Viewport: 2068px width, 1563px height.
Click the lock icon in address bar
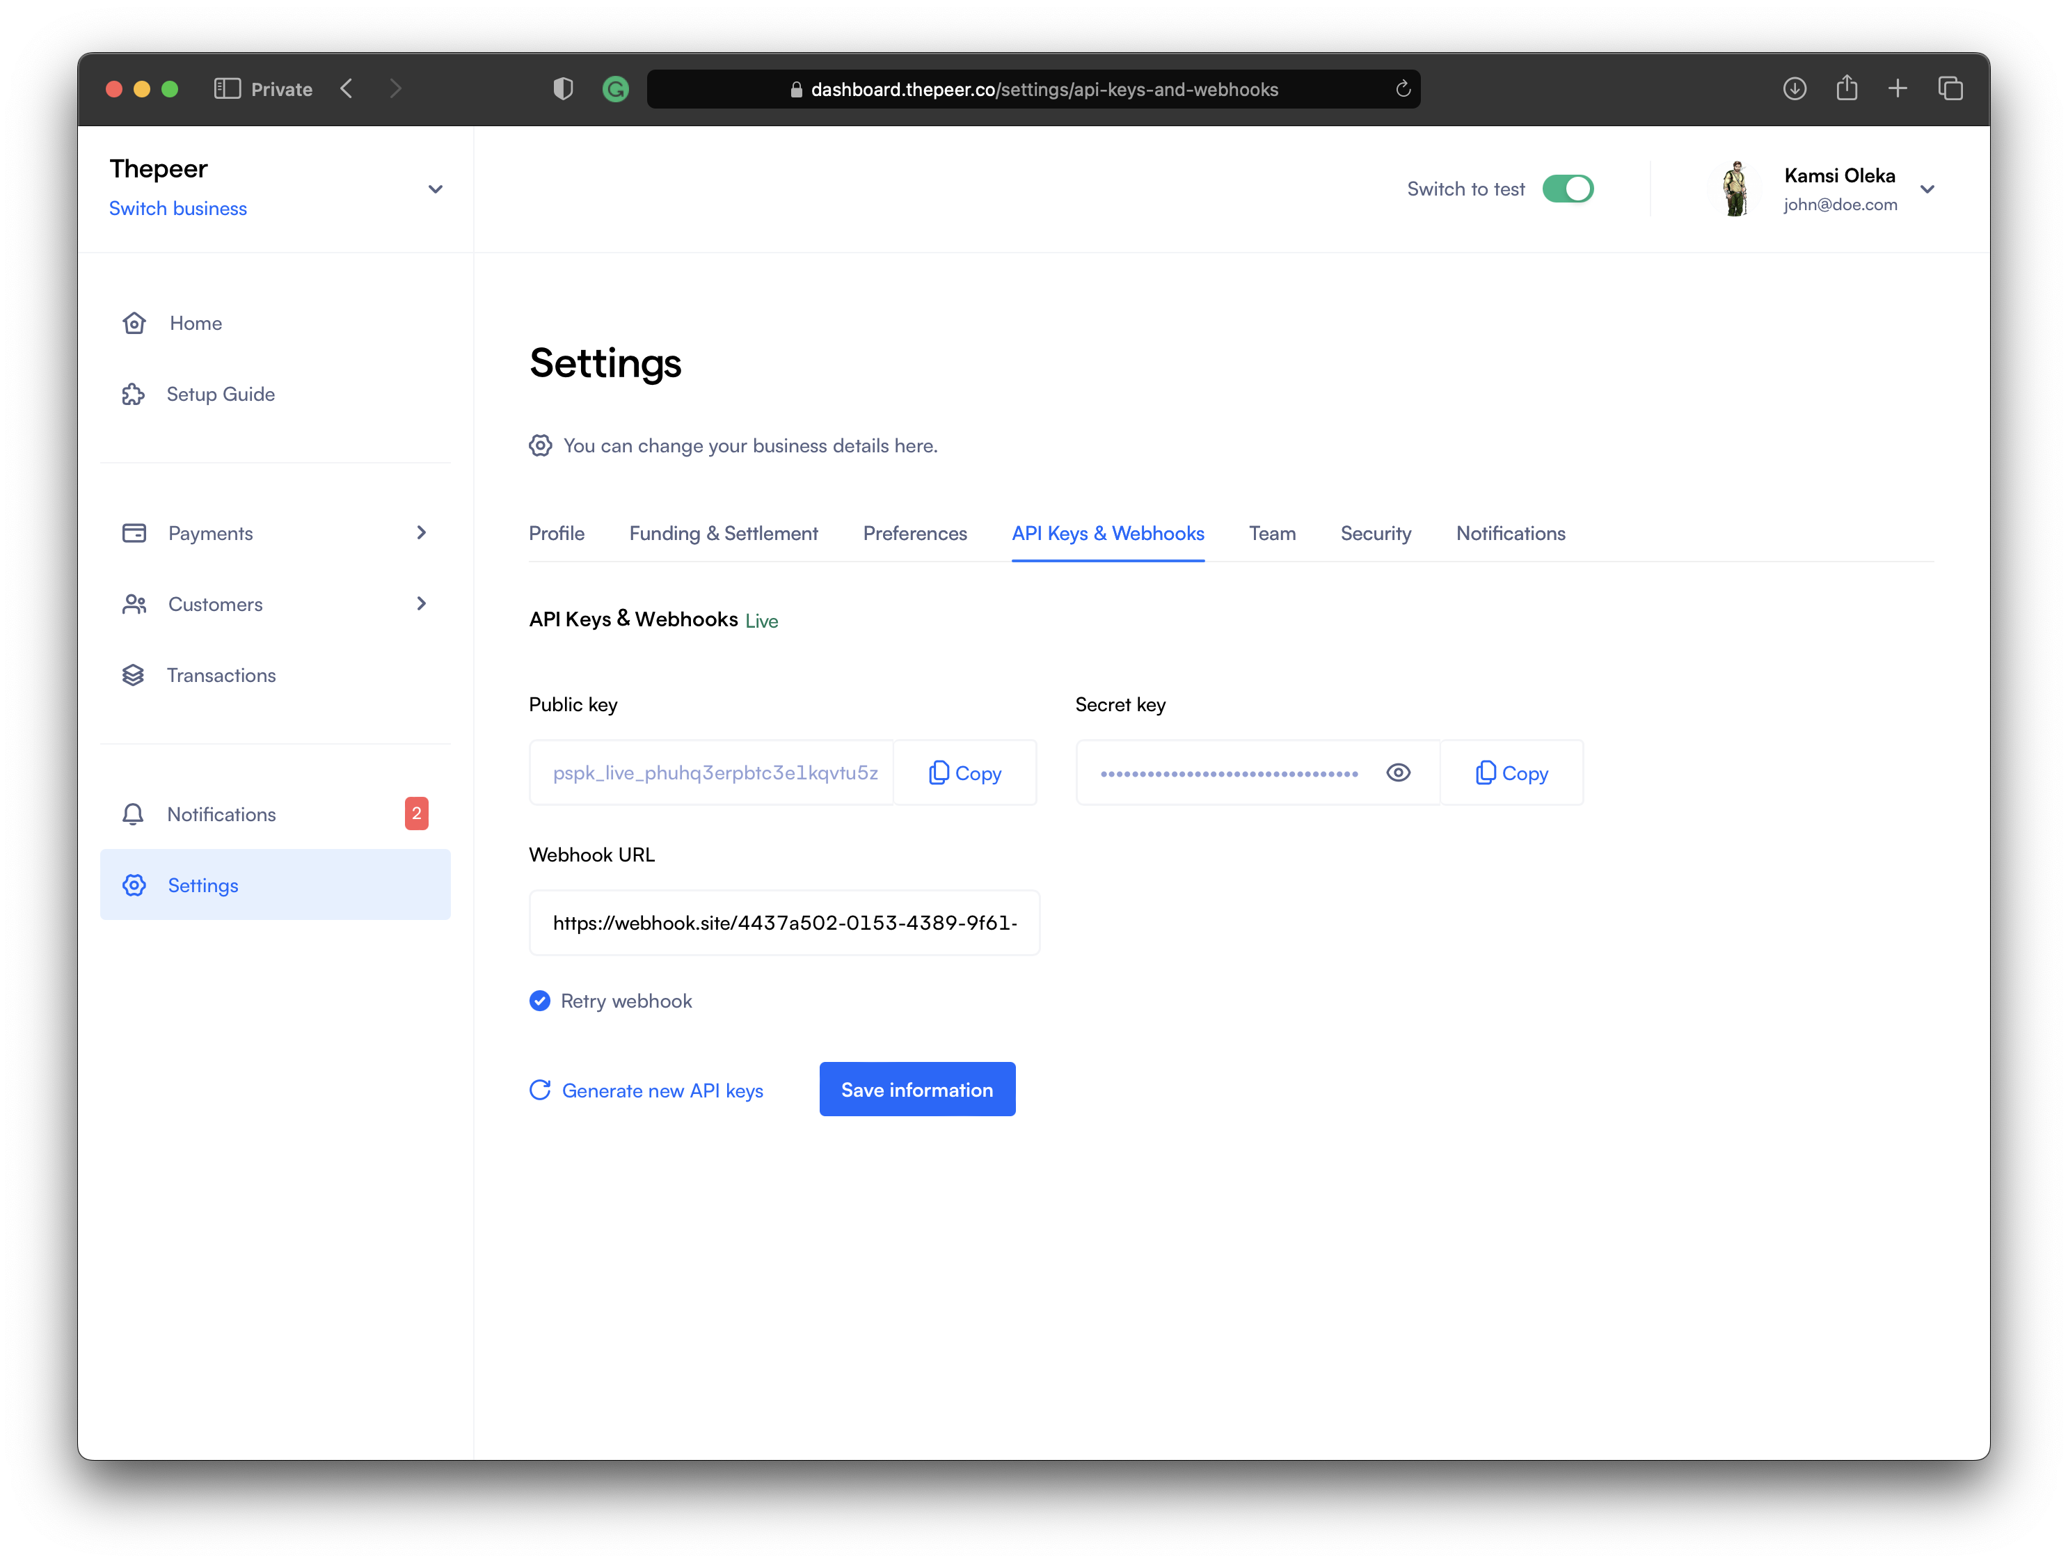(797, 90)
